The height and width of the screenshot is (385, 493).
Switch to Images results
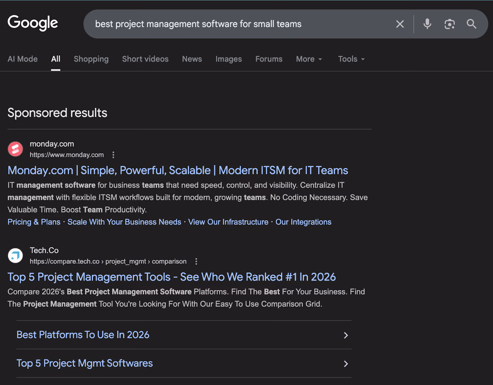pos(229,59)
